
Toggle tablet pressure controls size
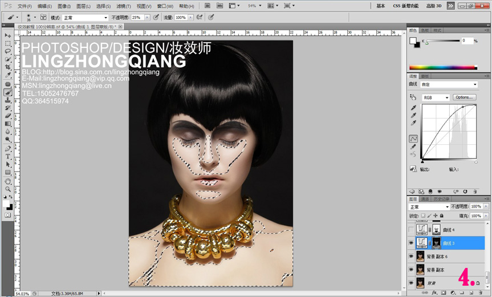click(211, 18)
